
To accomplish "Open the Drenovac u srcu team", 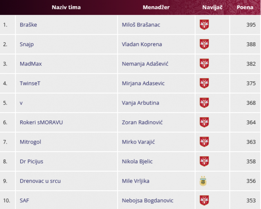I will (40, 181).
